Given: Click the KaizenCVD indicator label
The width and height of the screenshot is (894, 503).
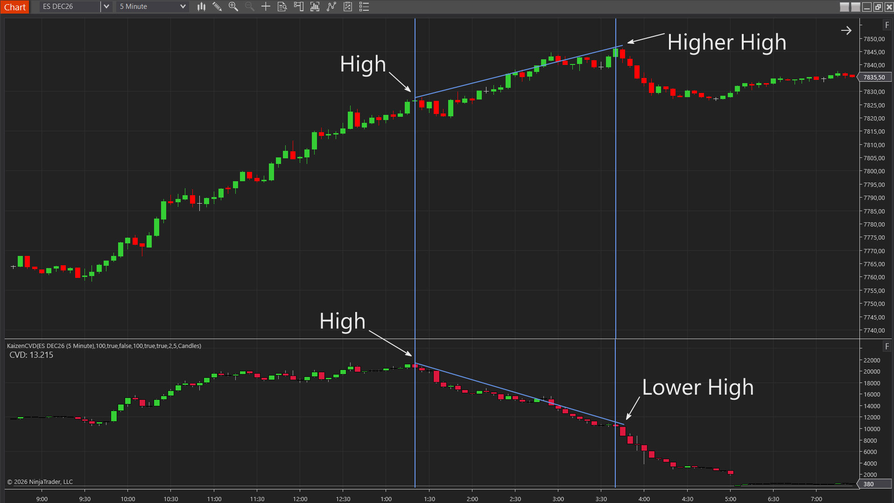Looking at the screenshot, I should (104, 346).
